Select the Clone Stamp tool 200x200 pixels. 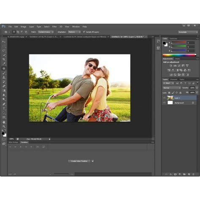click(x=4, y=77)
